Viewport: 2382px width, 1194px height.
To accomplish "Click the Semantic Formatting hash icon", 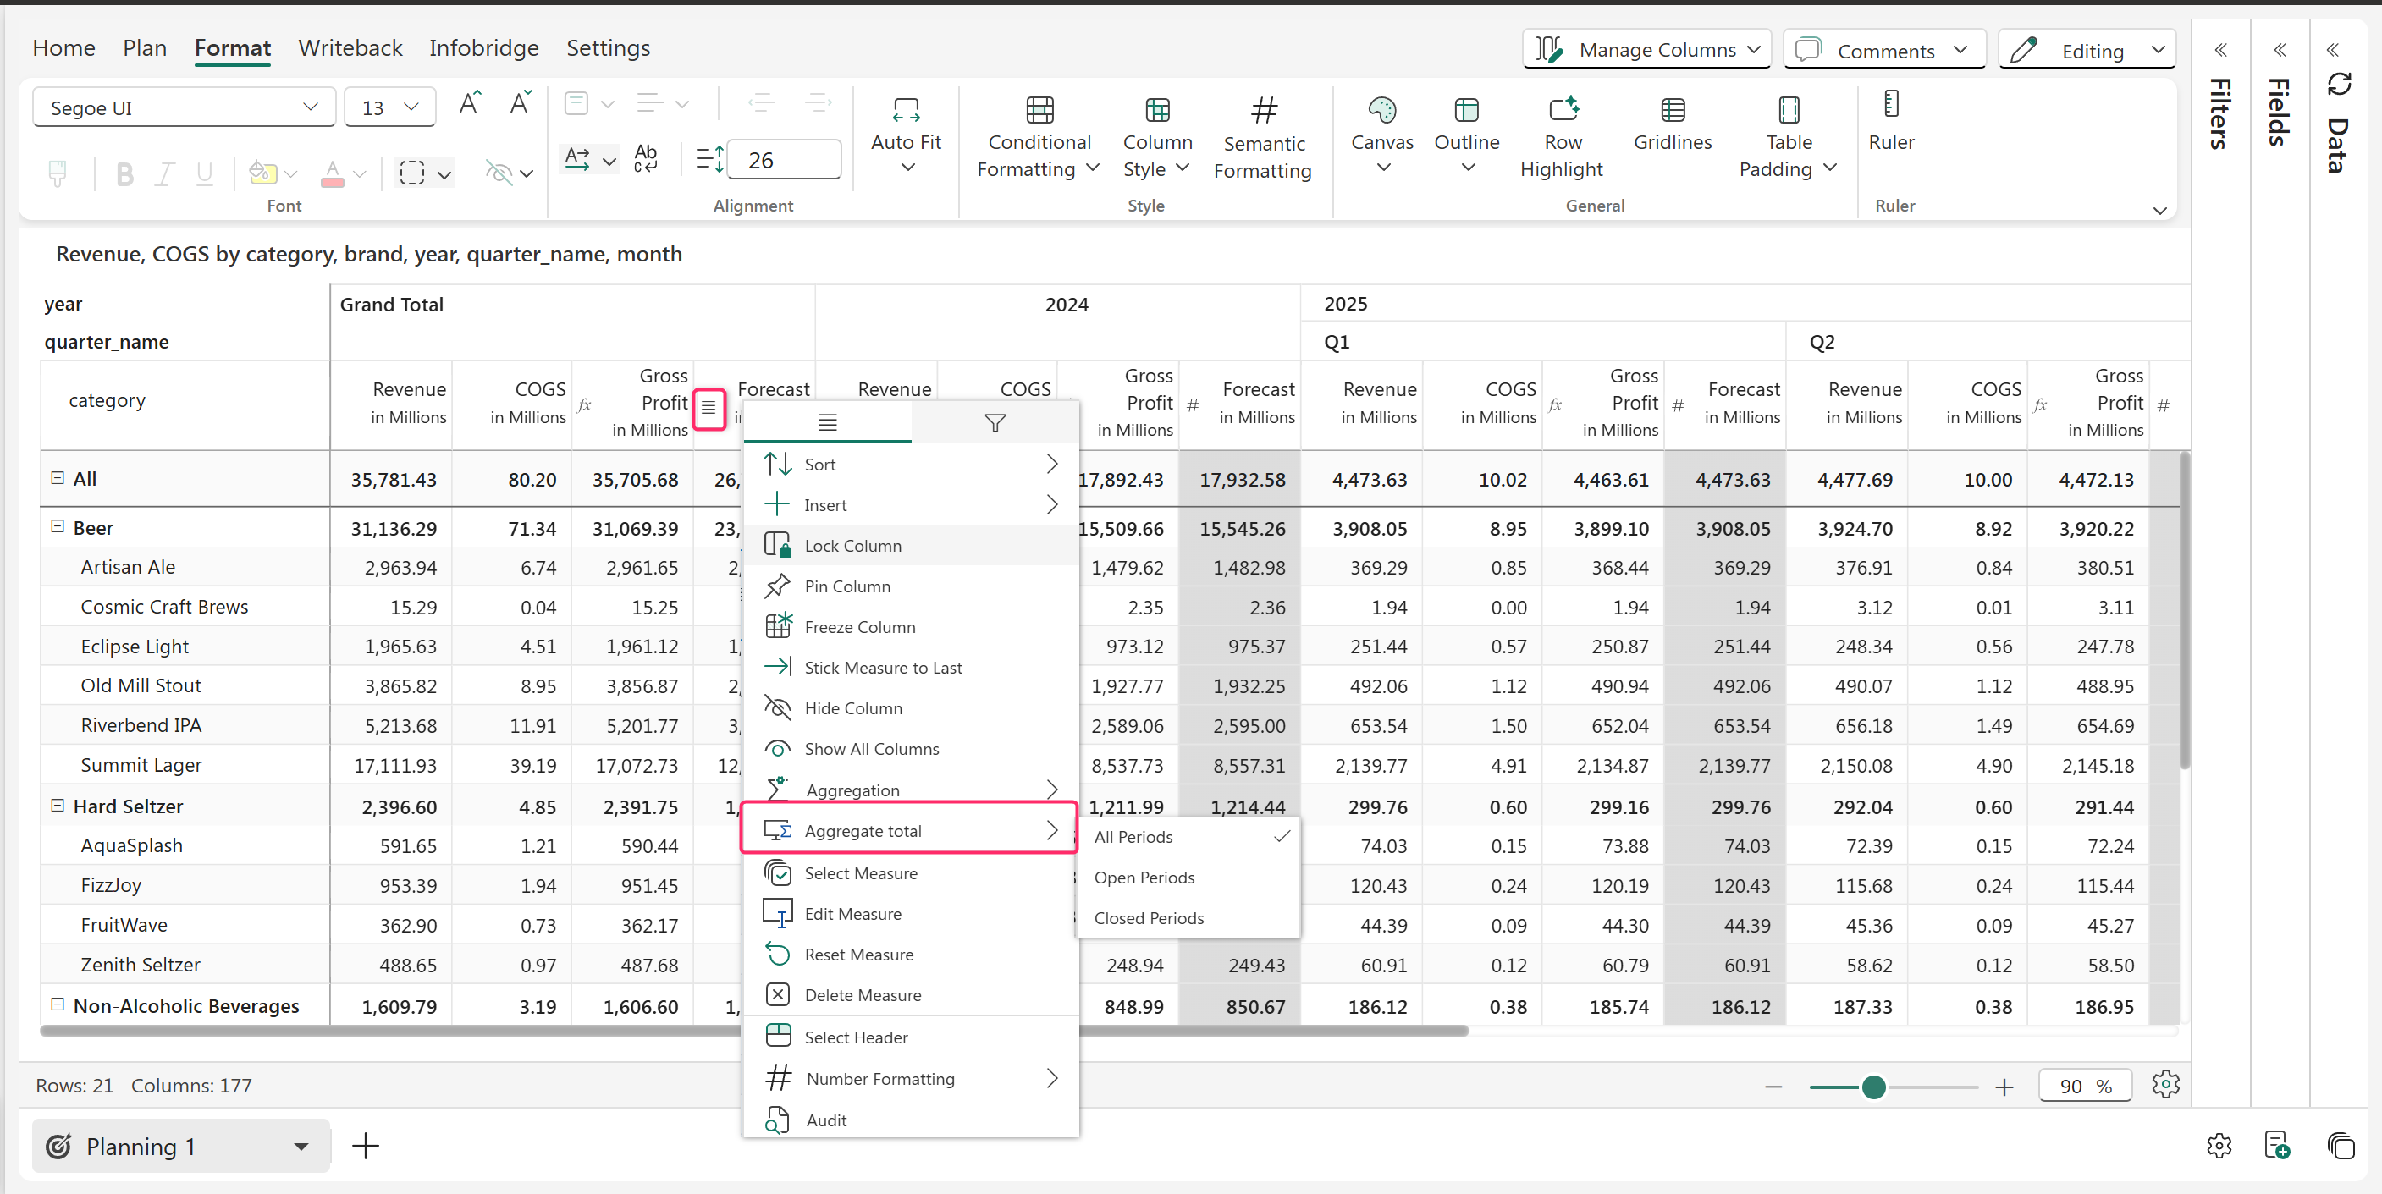I will point(1263,111).
